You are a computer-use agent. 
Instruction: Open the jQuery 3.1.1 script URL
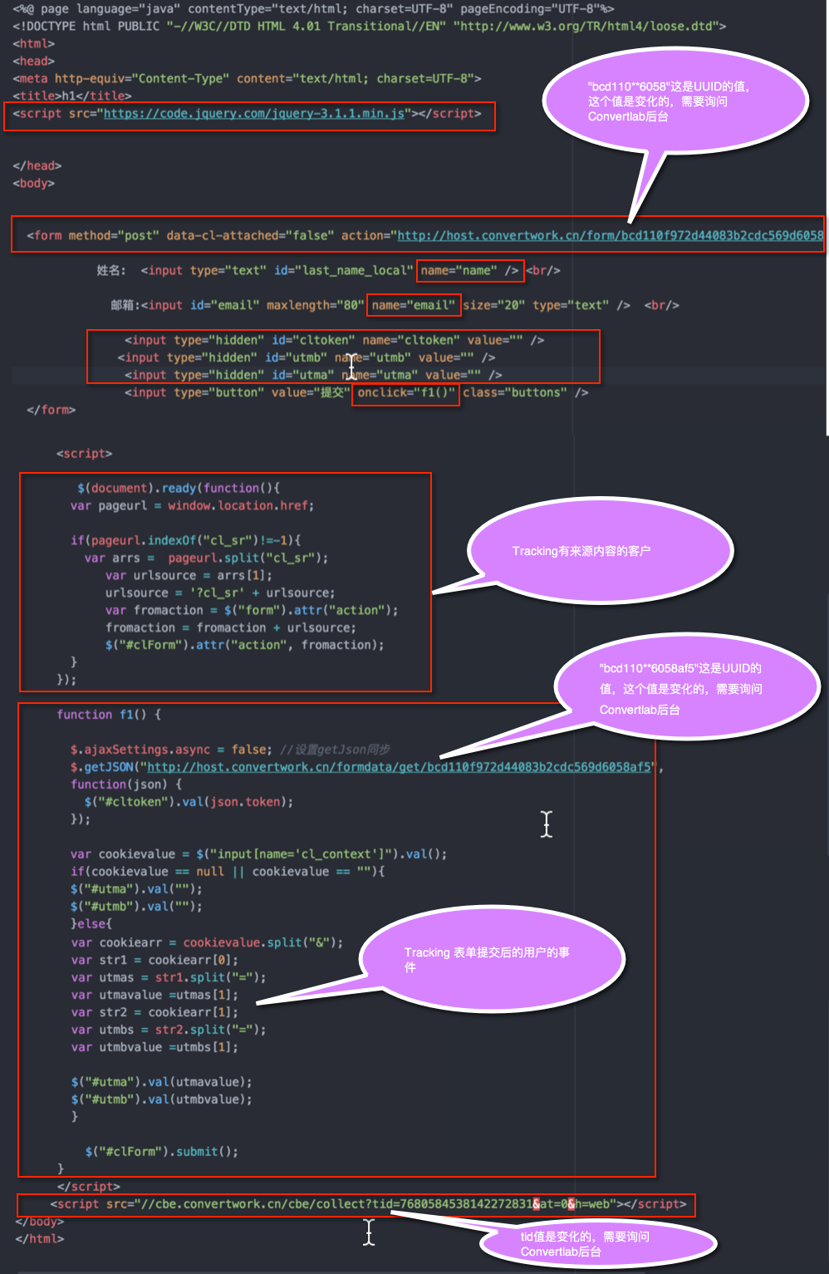point(253,113)
